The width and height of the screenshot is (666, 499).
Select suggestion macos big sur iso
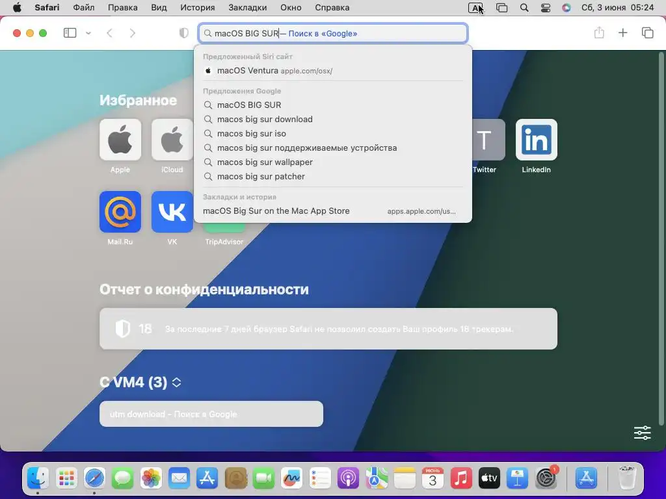click(333, 134)
